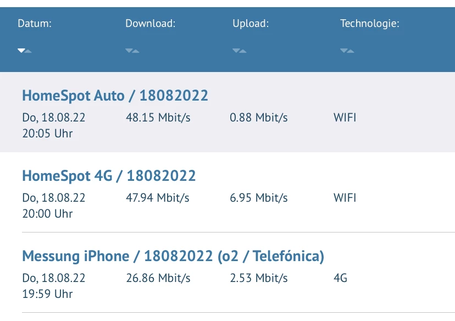This screenshot has width=455, height=321.
Task: Sort Technologie column ascending arrow
Action: (351, 51)
